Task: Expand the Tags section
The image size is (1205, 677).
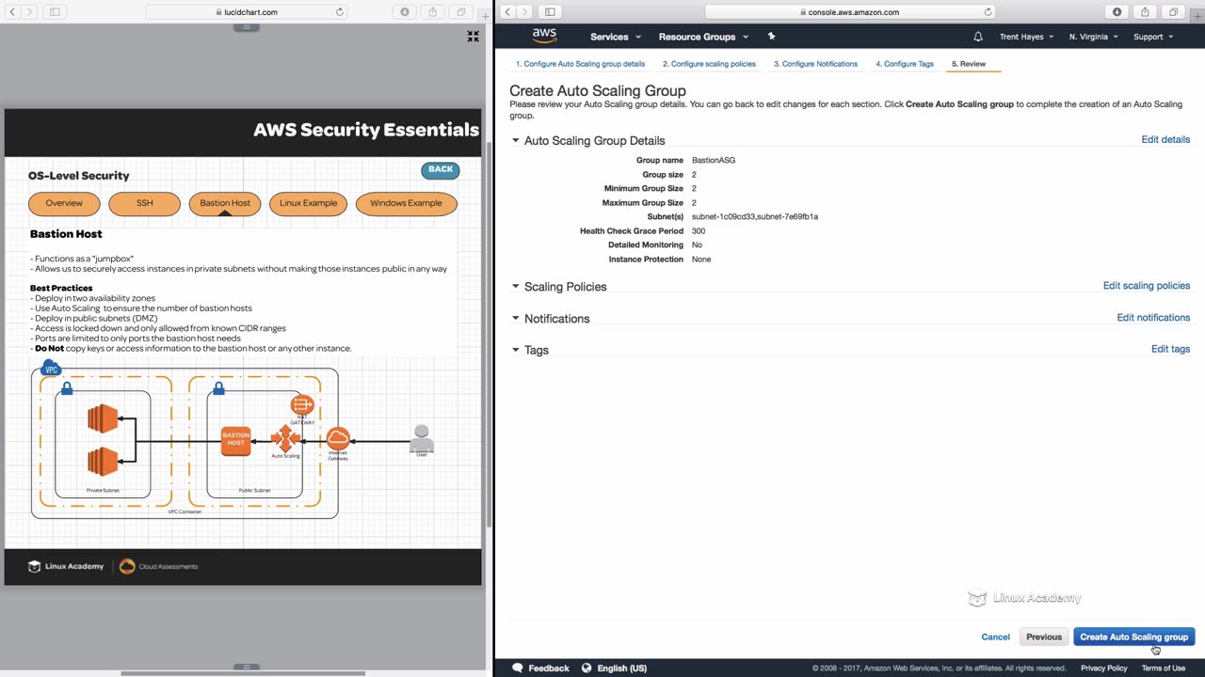Action: pos(515,350)
